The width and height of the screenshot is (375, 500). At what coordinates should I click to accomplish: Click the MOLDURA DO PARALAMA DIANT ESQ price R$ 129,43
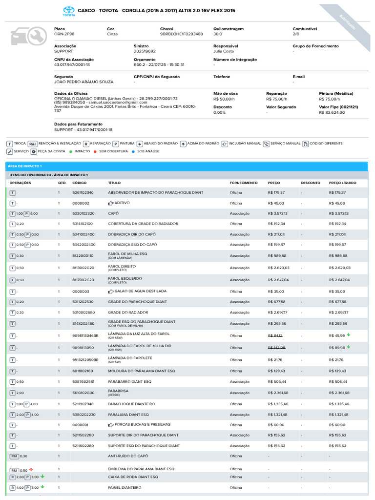276,371
